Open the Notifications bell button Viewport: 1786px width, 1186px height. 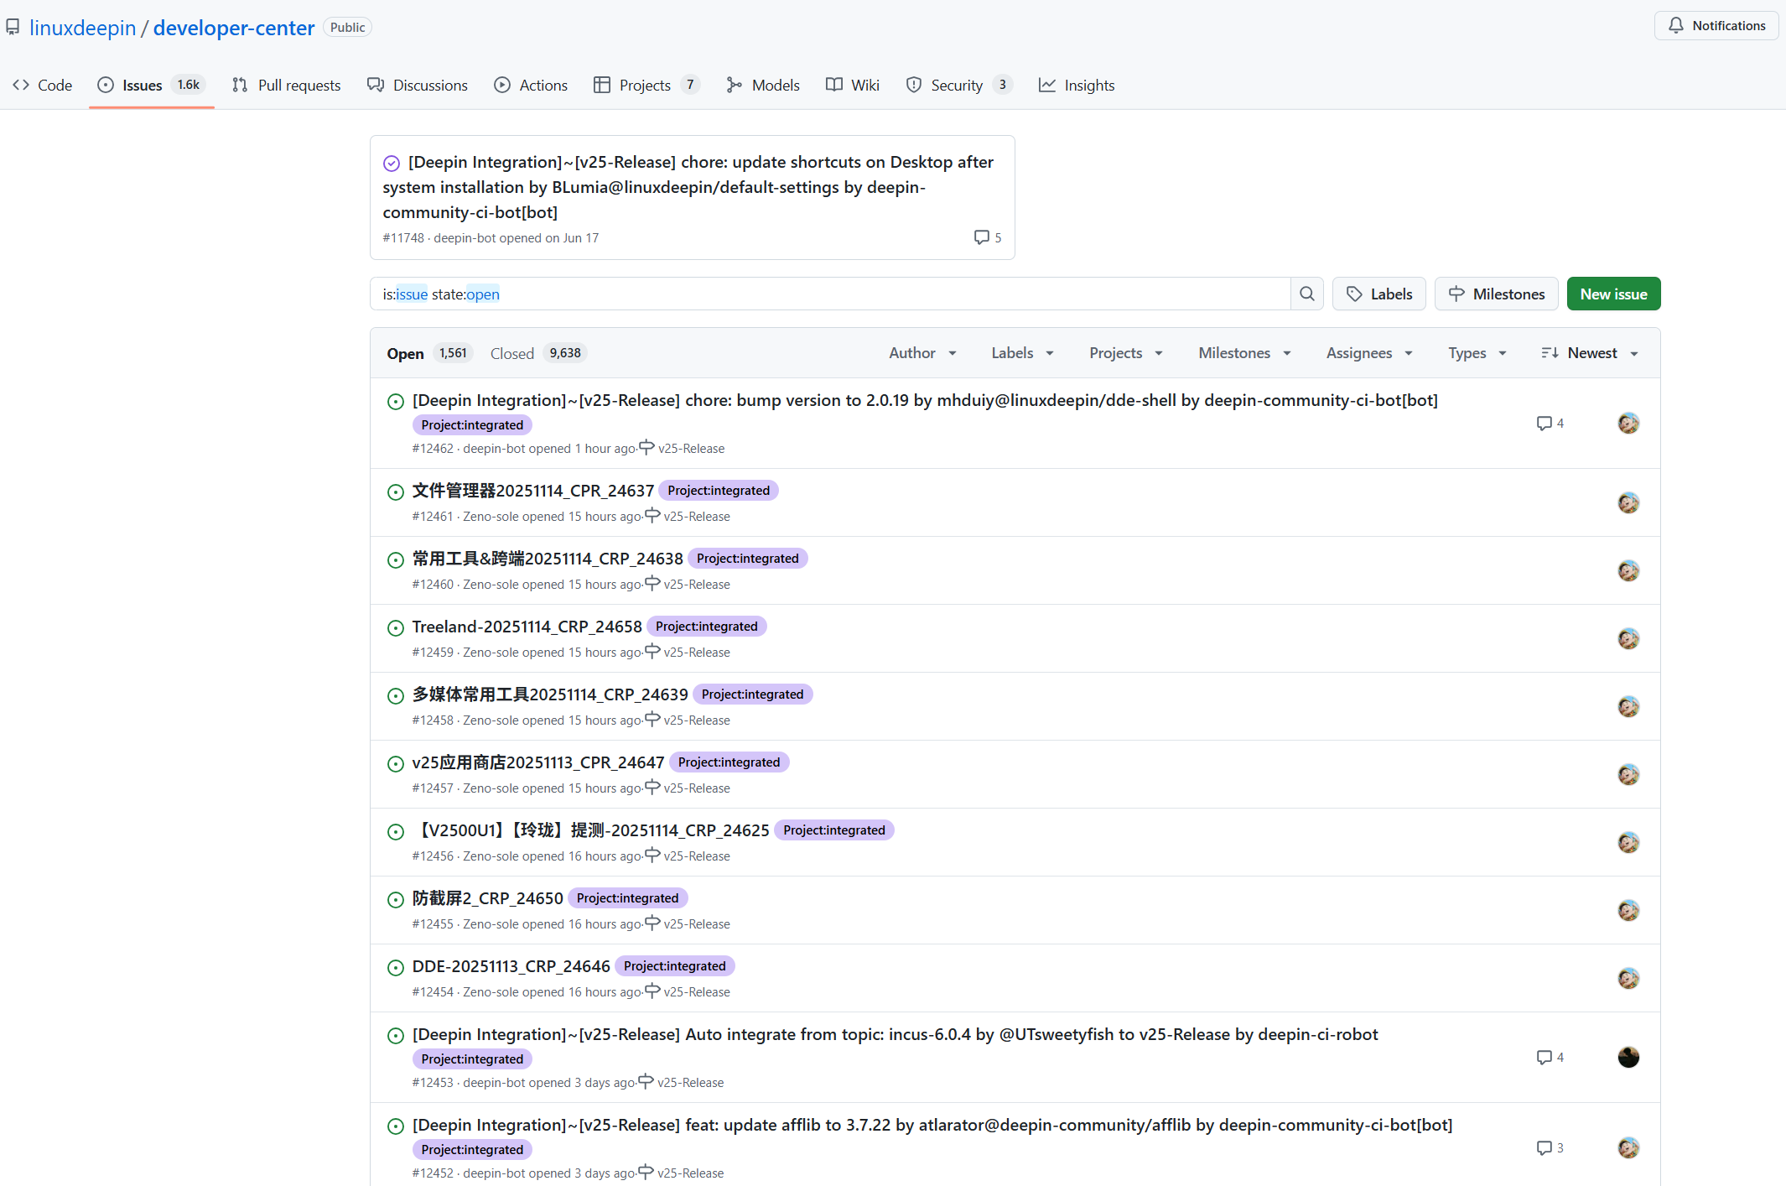coord(1716,26)
